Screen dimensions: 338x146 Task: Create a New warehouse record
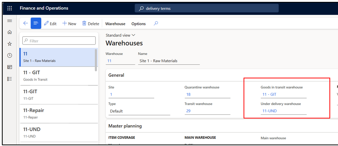pyautogui.click(x=69, y=24)
